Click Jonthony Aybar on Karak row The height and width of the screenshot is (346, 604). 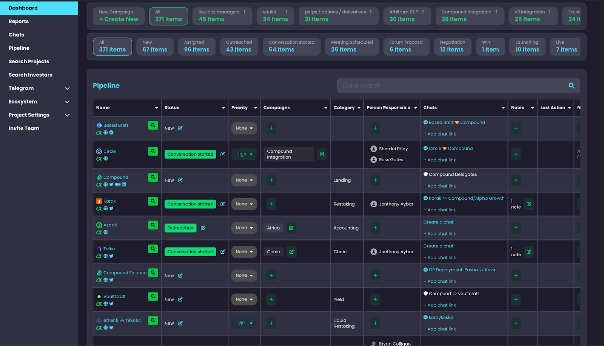396,204
